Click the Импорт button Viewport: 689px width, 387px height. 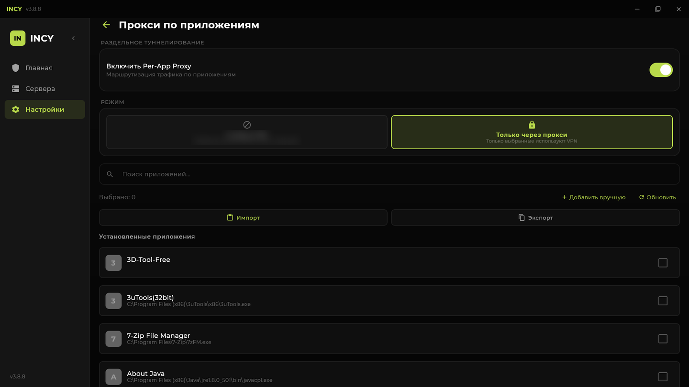[243, 217]
